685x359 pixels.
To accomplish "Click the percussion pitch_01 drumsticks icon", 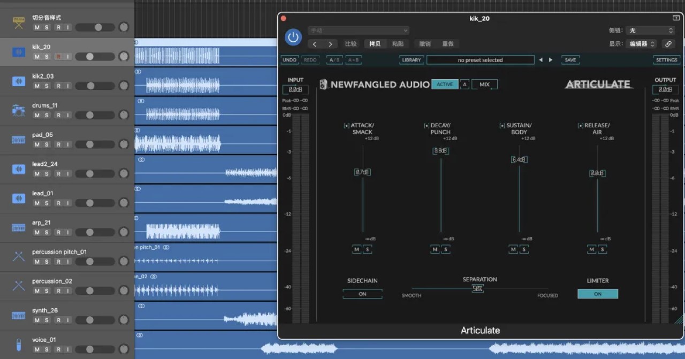I will pos(19,257).
